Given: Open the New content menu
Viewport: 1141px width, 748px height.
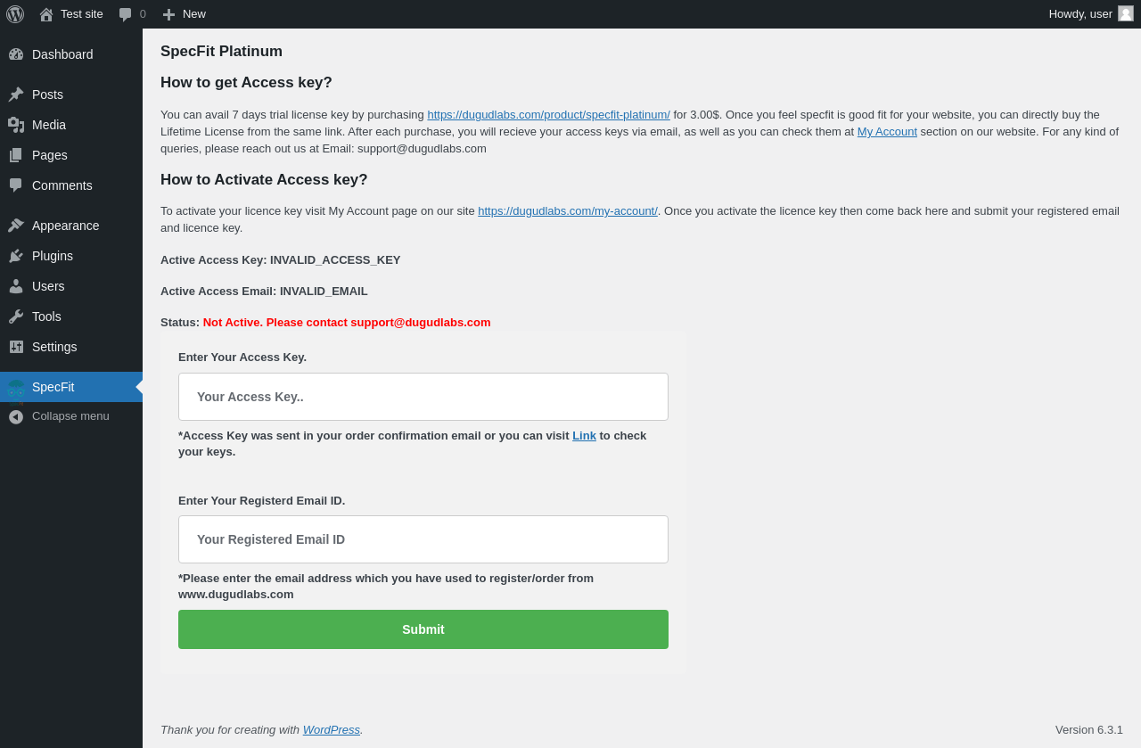Looking at the screenshot, I should 184,14.
